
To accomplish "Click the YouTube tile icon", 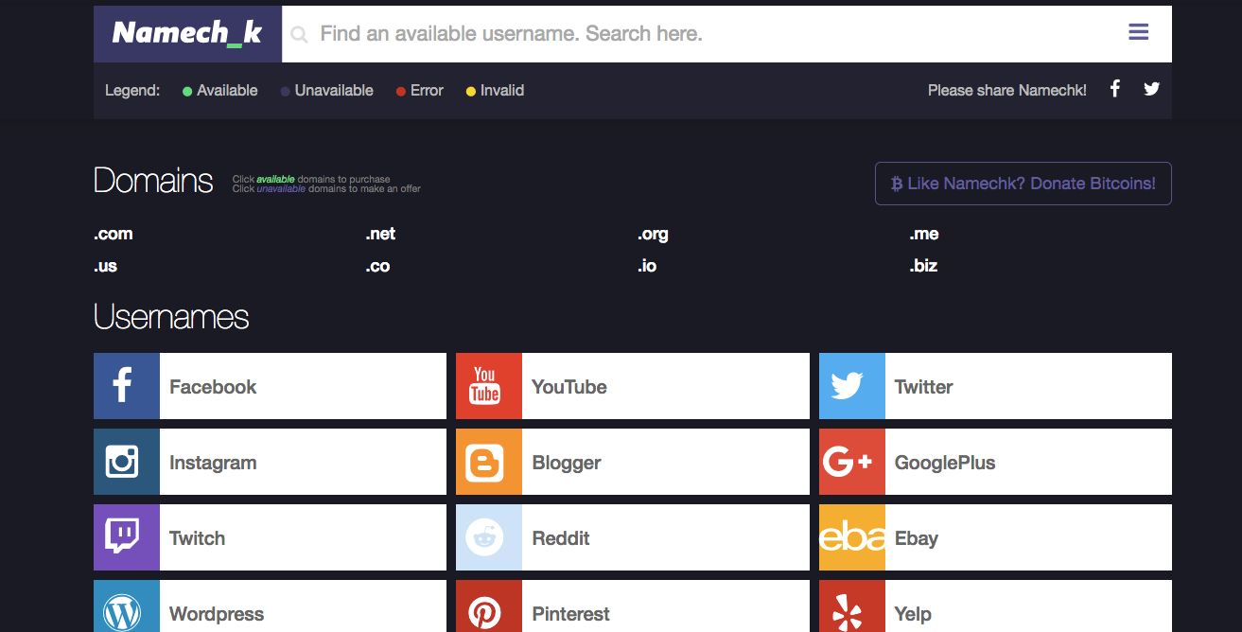I will [x=489, y=386].
